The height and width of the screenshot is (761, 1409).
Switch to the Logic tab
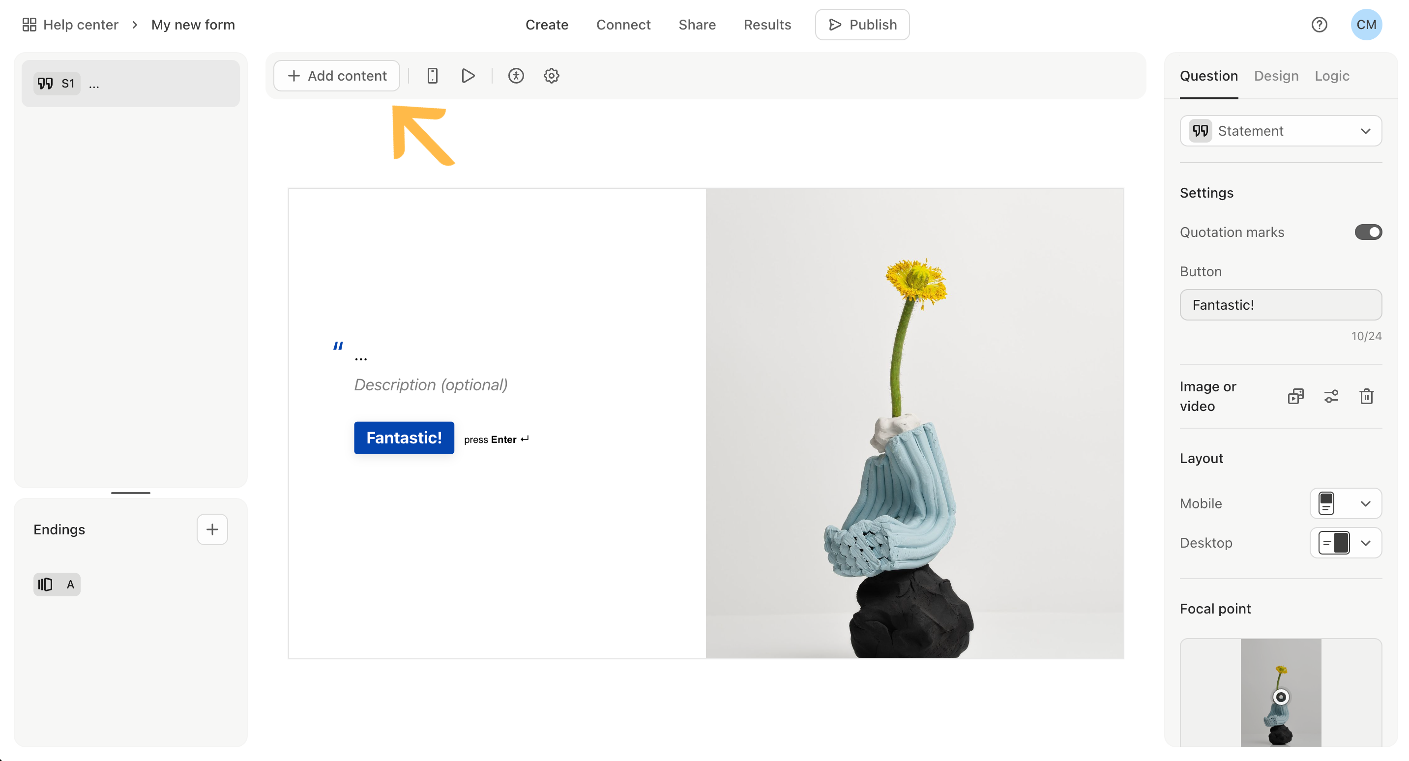1331,76
